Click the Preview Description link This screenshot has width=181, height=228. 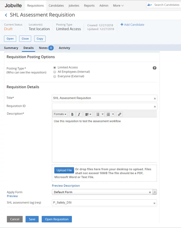[x=66, y=186]
